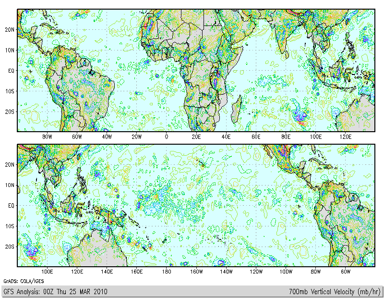Select the 20W longitude label under upper map
384x298 pixels.
(137, 137)
